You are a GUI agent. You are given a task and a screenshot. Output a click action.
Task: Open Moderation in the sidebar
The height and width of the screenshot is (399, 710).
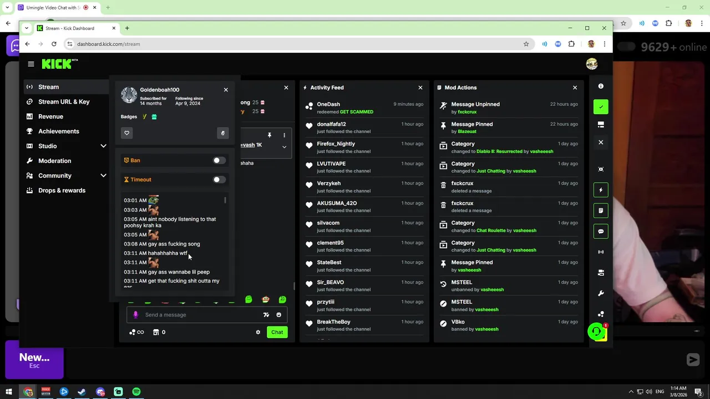point(67,161)
